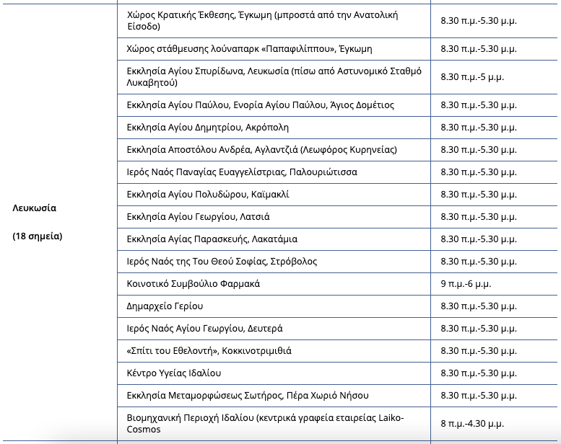Screen dimensions: 561x444
Task: Select the '(18 σημεία)' text
Action: [x=38, y=236]
